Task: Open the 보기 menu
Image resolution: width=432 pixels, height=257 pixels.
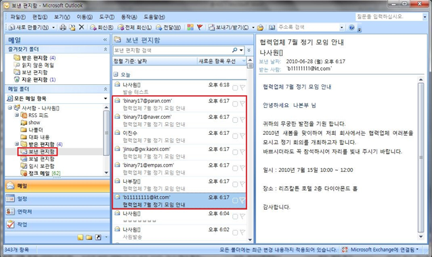Action: pos(62,17)
